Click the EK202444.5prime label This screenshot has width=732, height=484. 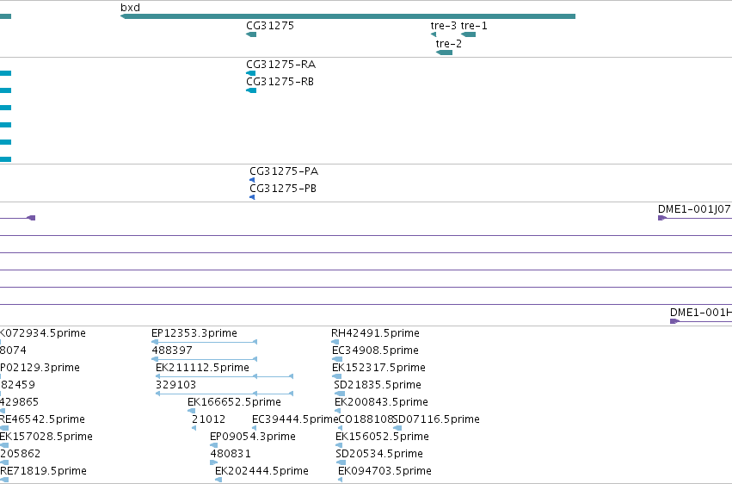261,471
